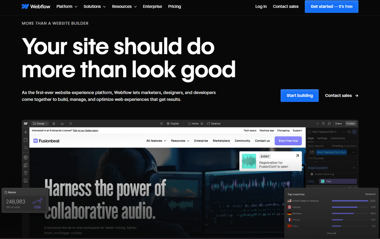Click the analytics chart icon in toolbar
380x239 pixels.
pos(62,123)
